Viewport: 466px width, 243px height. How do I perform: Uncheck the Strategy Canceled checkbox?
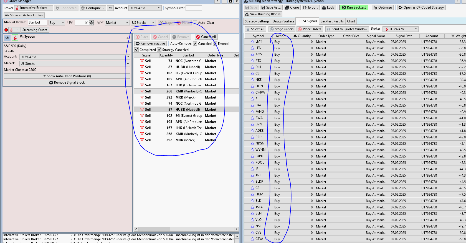click(x=159, y=50)
